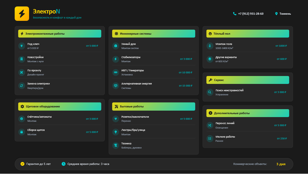This screenshot has height=174, width=308.
Task: Click the lightbulb icon beside Люстры/бра/улица
Action: tap(116, 132)
